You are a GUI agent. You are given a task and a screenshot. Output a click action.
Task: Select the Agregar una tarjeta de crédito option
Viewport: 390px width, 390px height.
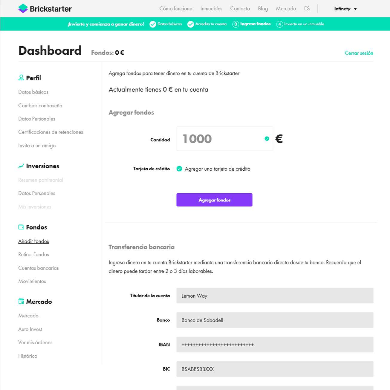pyautogui.click(x=179, y=169)
